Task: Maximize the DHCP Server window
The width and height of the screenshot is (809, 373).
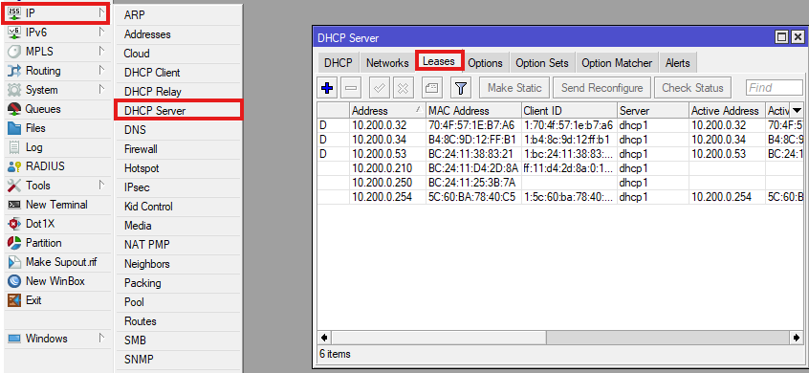Action: tap(782, 36)
